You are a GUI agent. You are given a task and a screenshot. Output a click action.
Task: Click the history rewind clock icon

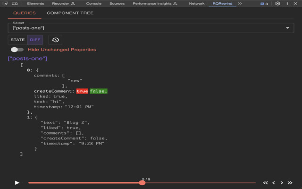55,40
